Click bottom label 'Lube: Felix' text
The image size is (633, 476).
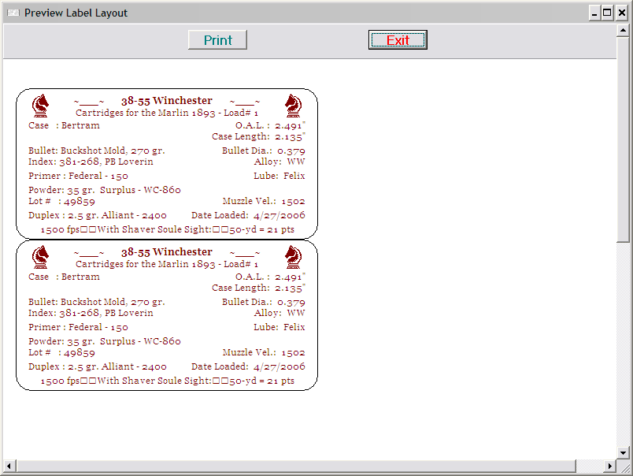tap(279, 327)
